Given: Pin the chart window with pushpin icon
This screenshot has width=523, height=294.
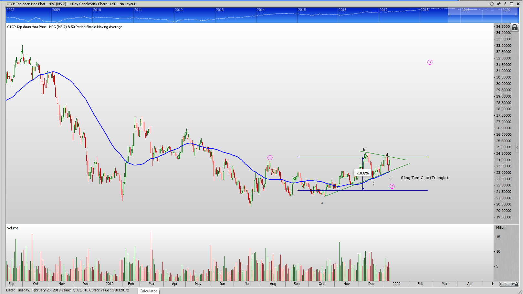Looking at the screenshot, I should click(498, 4).
